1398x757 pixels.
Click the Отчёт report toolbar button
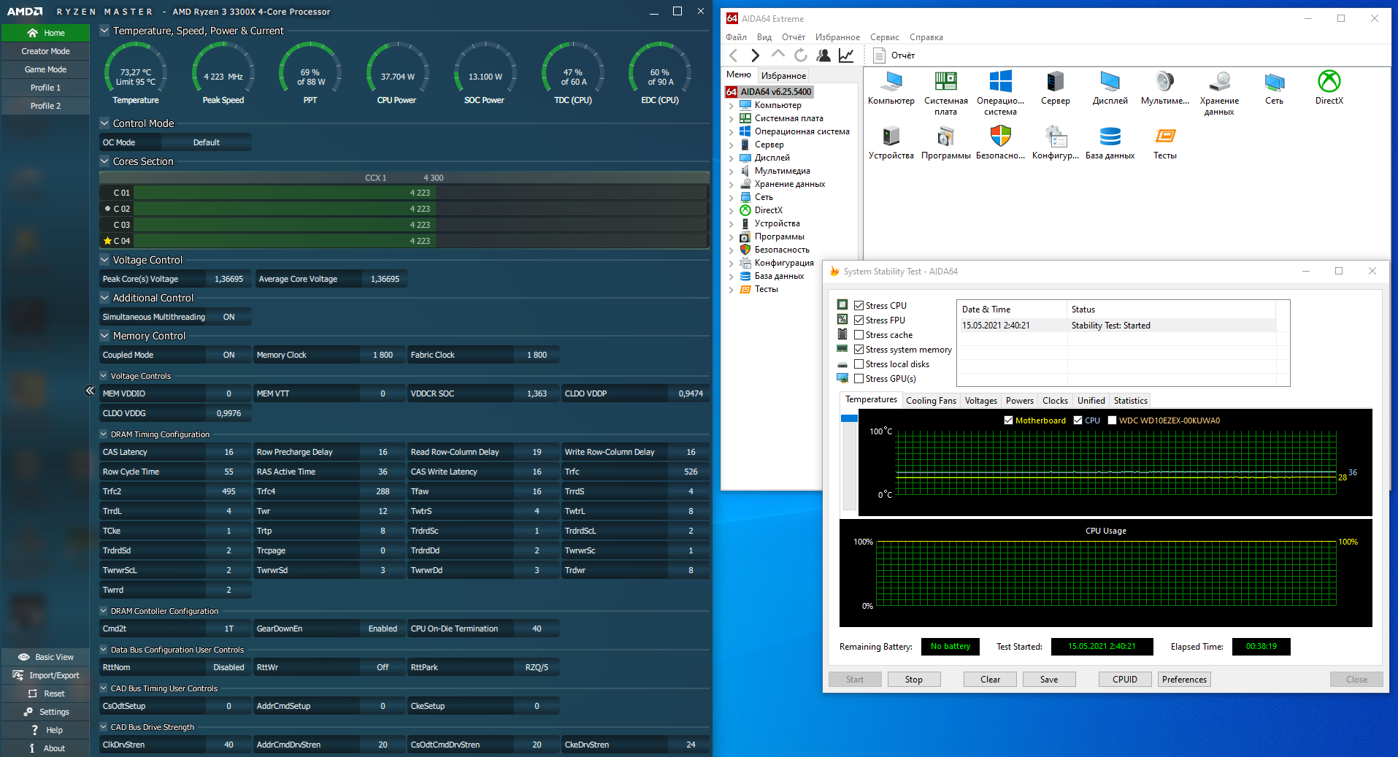pos(894,55)
